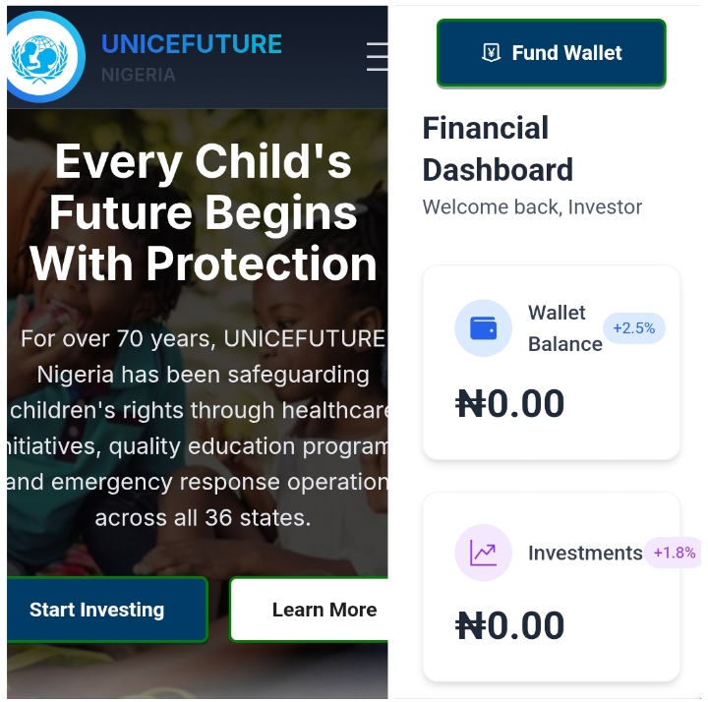Click the purple investments chart icon

pos(483,553)
